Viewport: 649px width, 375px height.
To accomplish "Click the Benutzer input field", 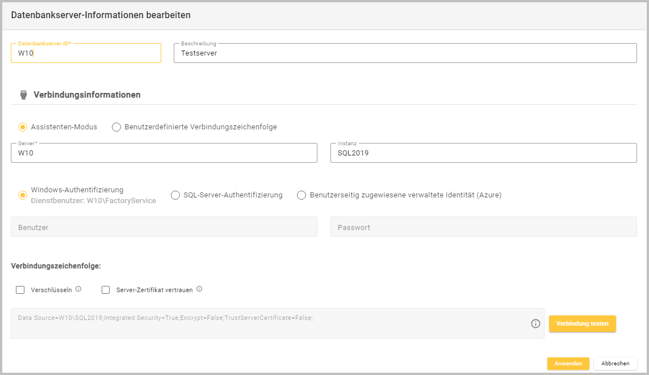I will click(x=164, y=227).
